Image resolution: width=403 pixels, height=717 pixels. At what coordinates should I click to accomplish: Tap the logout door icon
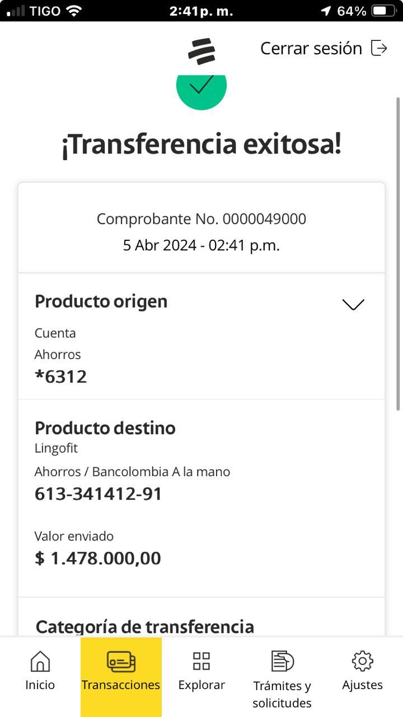(379, 48)
